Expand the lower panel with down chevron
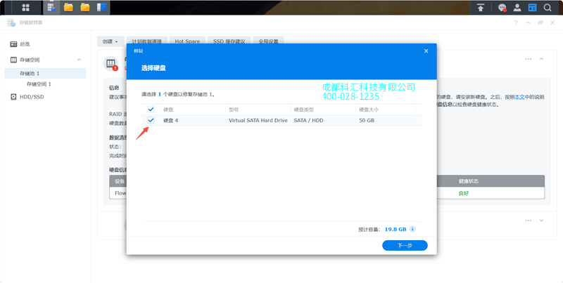Image resolution: width=563 pixels, height=283 pixels. [541, 221]
